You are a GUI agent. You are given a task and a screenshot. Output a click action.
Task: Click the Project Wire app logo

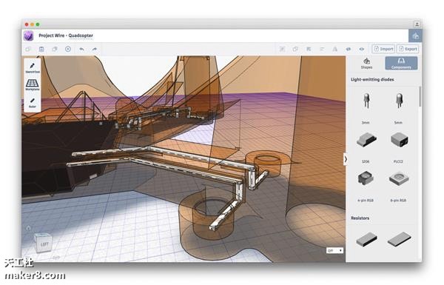click(29, 36)
